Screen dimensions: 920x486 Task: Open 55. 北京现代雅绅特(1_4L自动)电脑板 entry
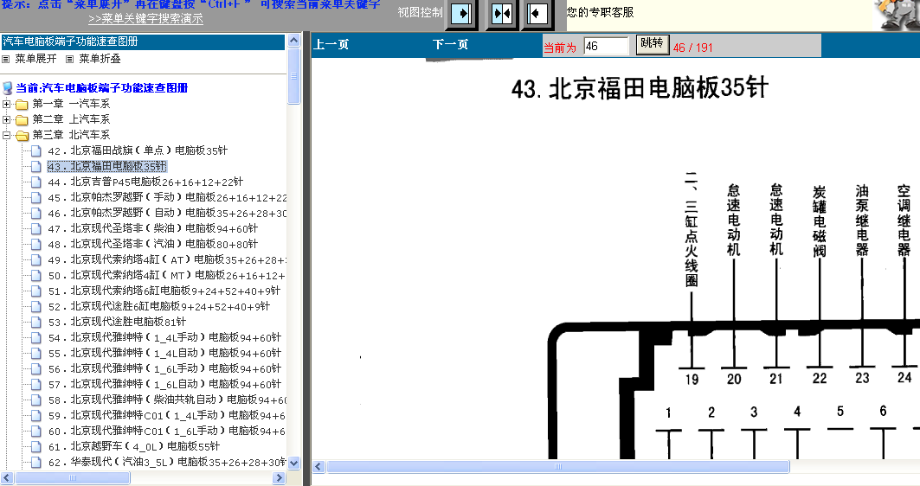pyautogui.click(x=164, y=353)
